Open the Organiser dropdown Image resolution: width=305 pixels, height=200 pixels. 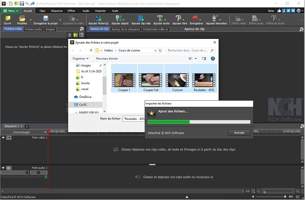click(x=80, y=59)
